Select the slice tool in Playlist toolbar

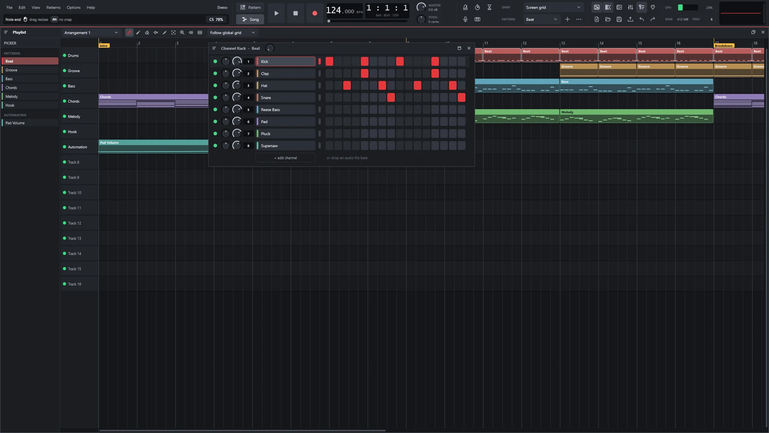click(165, 33)
